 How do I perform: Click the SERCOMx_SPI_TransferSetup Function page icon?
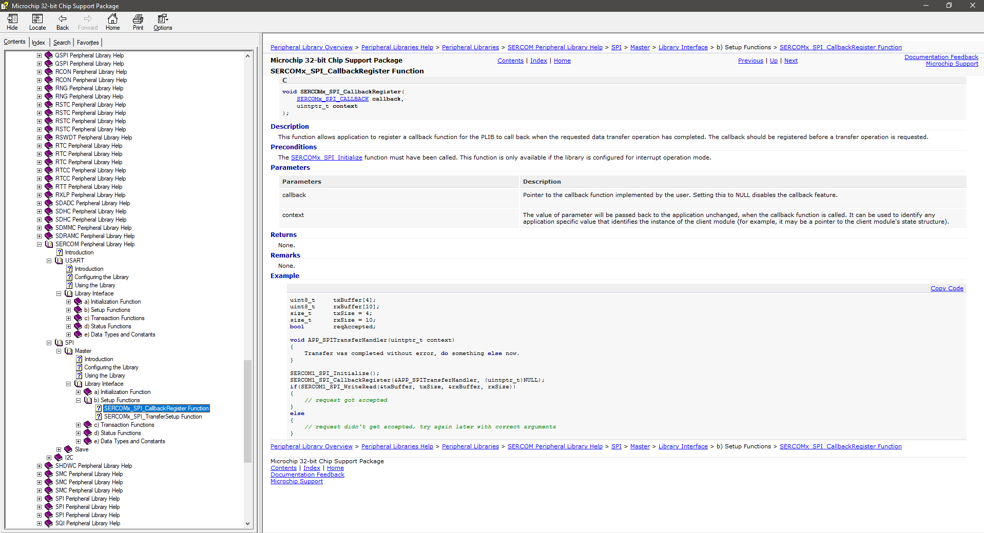pyautogui.click(x=99, y=417)
